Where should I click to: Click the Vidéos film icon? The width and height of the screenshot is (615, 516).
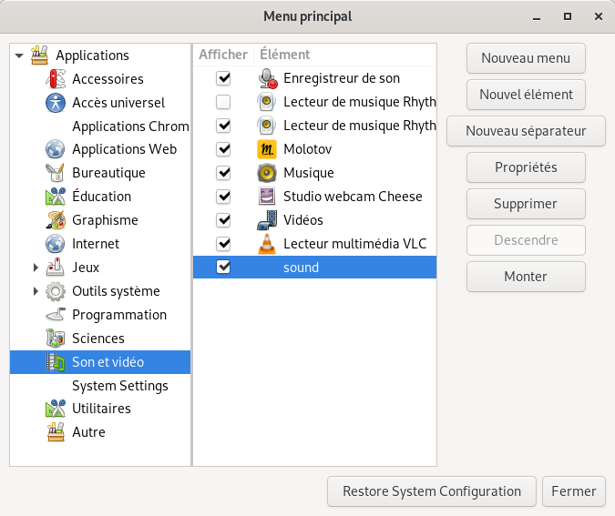(267, 220)
